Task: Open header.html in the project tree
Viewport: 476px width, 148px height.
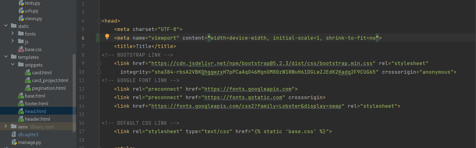Action: (x=37, y=119)
